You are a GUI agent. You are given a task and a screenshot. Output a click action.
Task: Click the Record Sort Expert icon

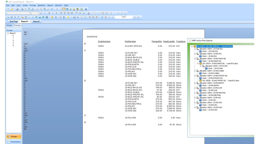[64, 17]
